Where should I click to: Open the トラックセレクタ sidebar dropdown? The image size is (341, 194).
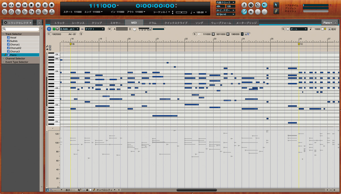tap(20, 23)
